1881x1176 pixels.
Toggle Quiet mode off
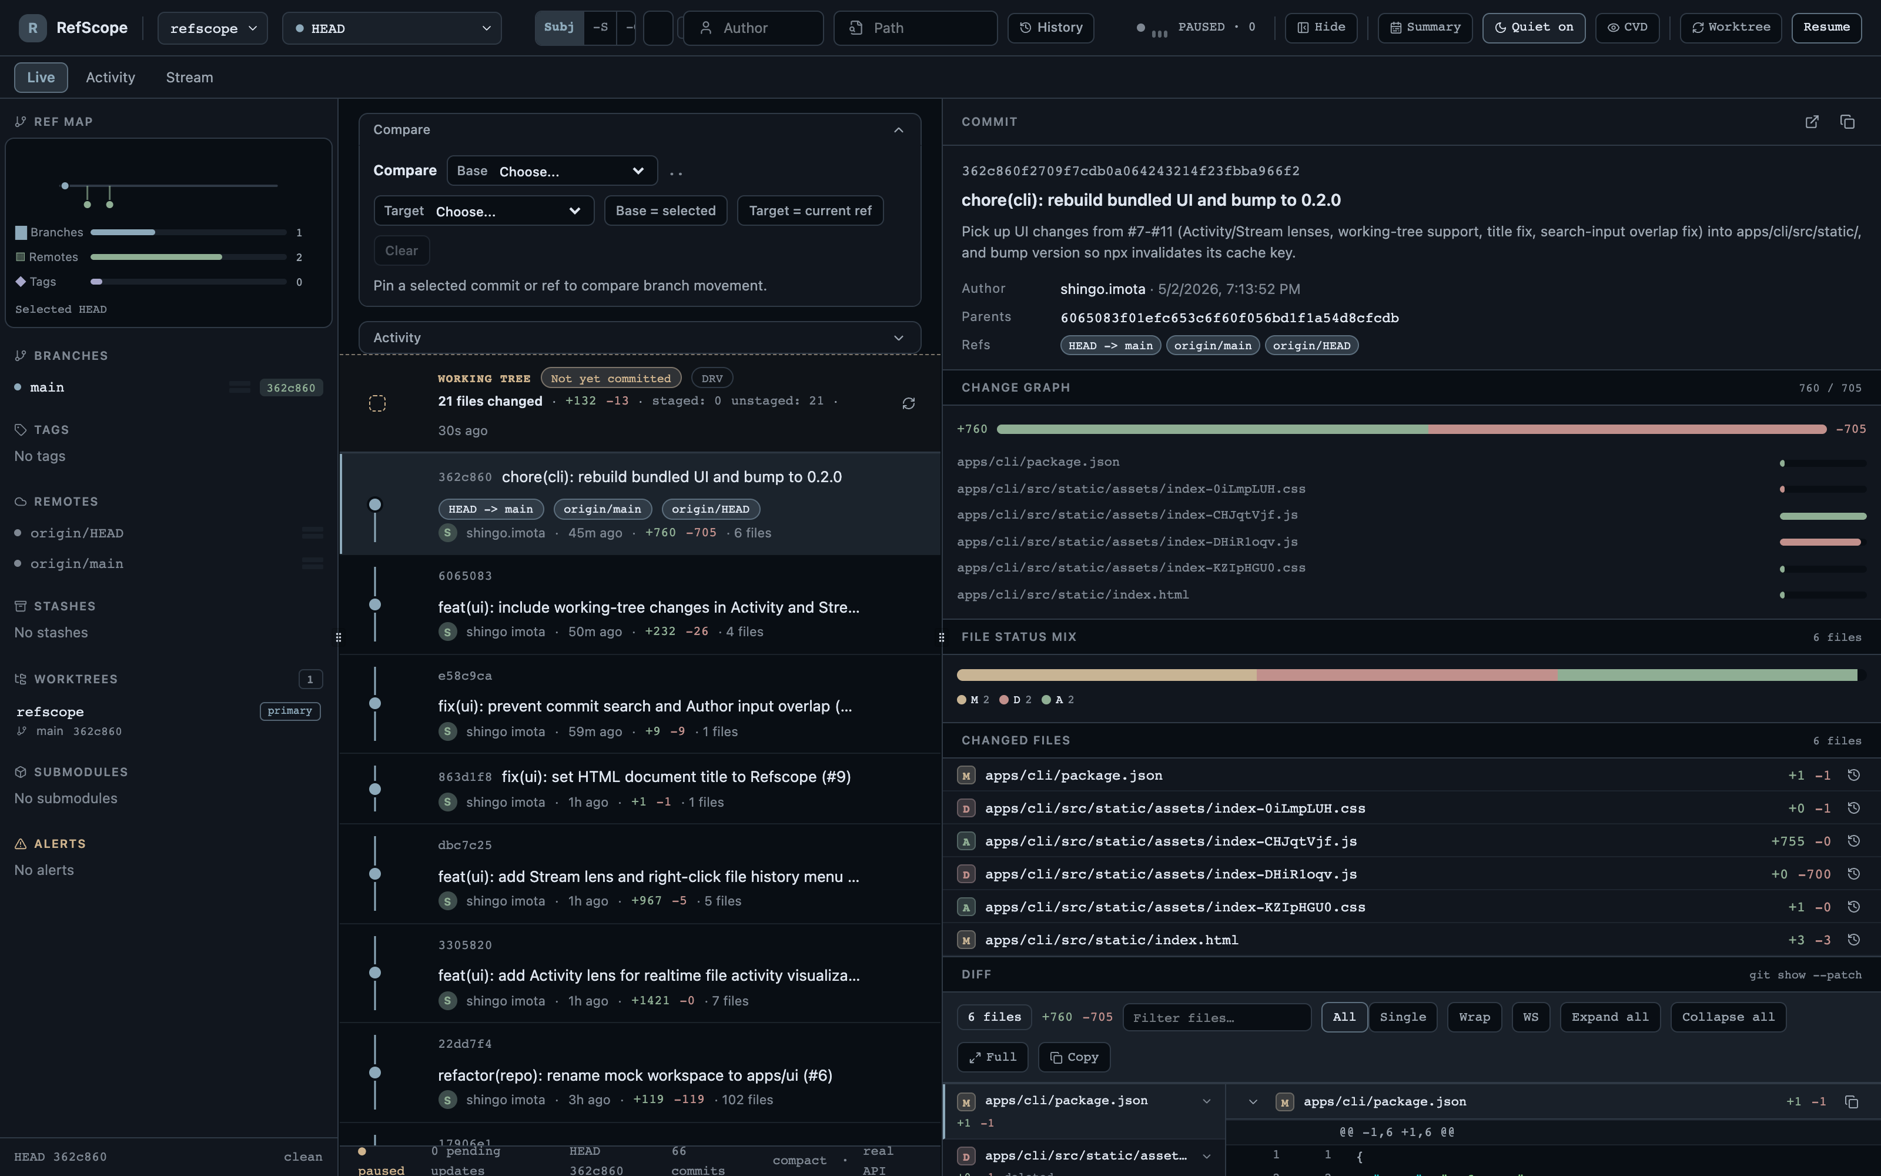(x=1534, y=27)
